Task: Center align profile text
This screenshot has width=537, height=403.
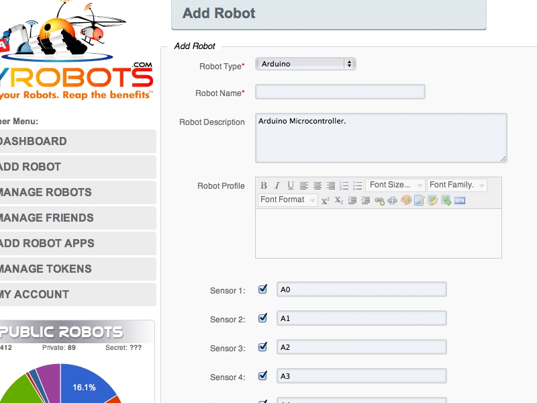Action: 318,185
